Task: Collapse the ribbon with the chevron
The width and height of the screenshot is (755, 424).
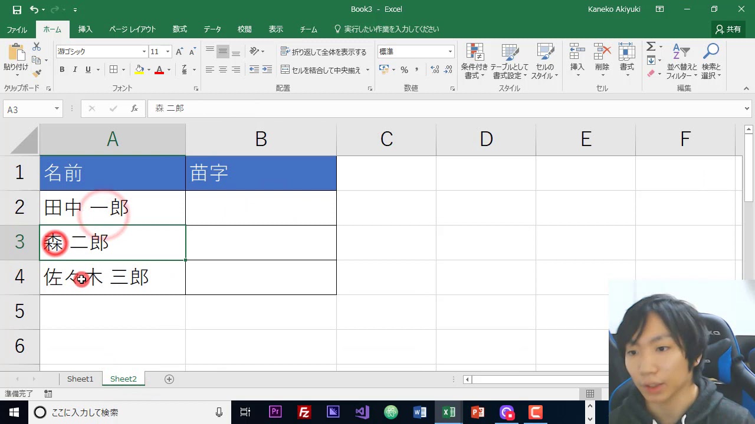Action: click(x=746, y=88)
